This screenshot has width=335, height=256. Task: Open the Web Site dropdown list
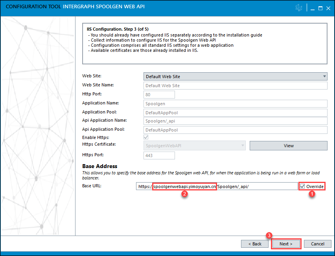(x=235, y=77)
